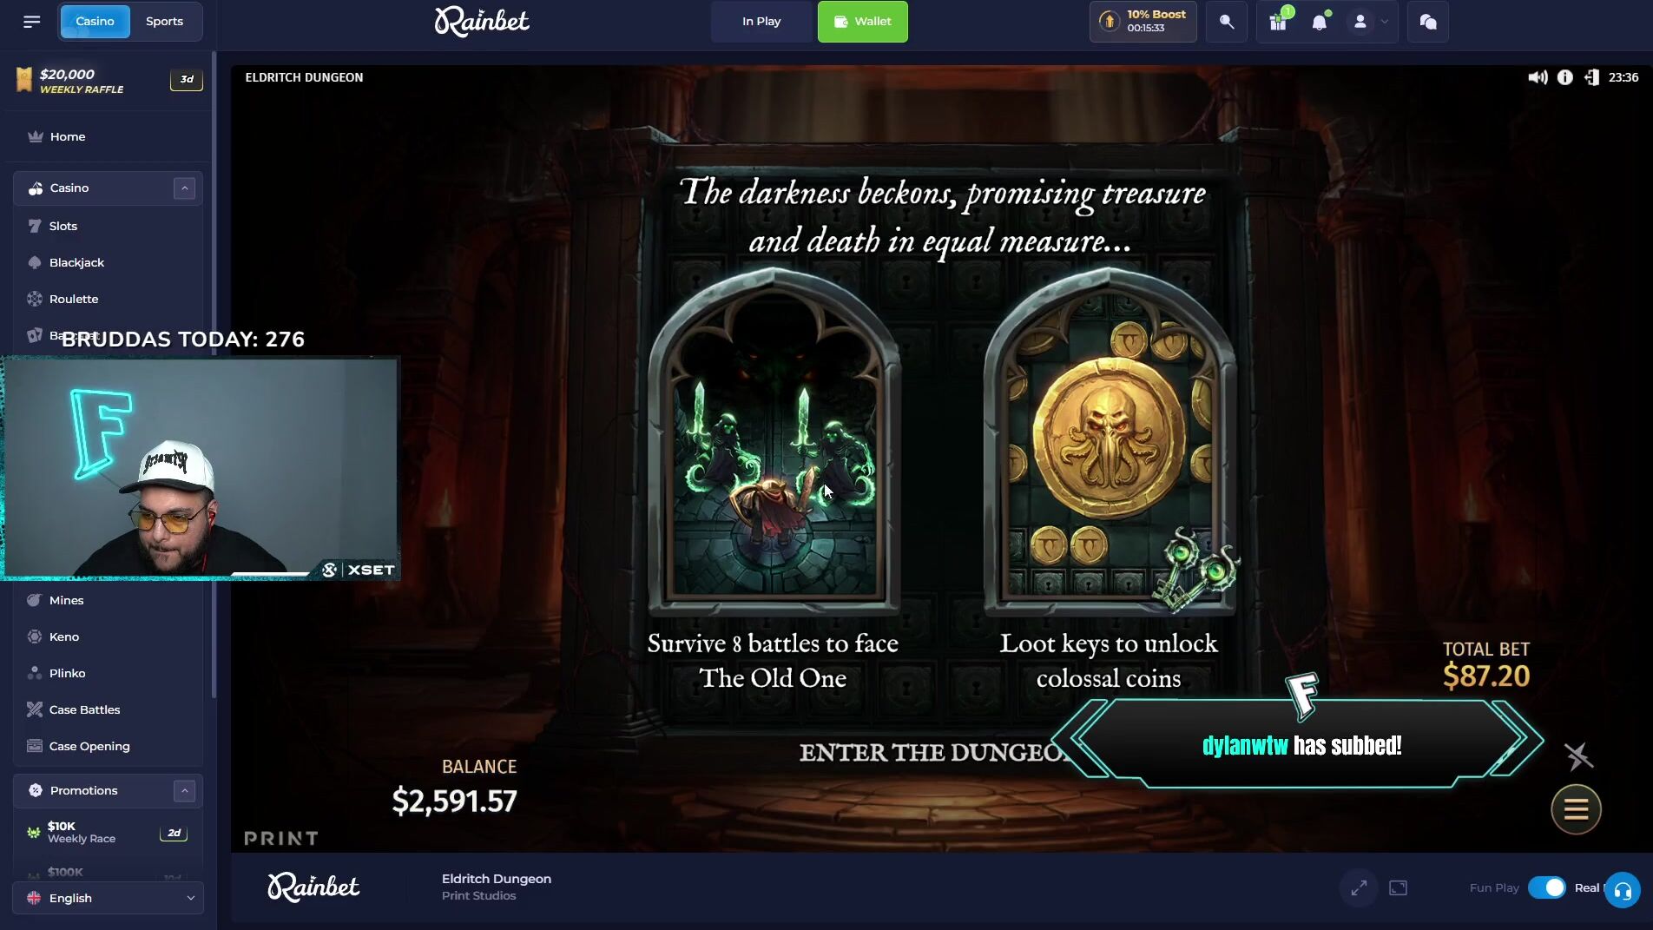Mute the game sound speaker icon
1653x930 pixels.
(1538, 77)
